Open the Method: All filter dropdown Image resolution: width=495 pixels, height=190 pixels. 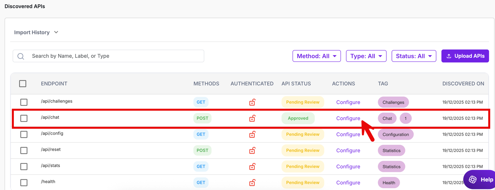316,56
